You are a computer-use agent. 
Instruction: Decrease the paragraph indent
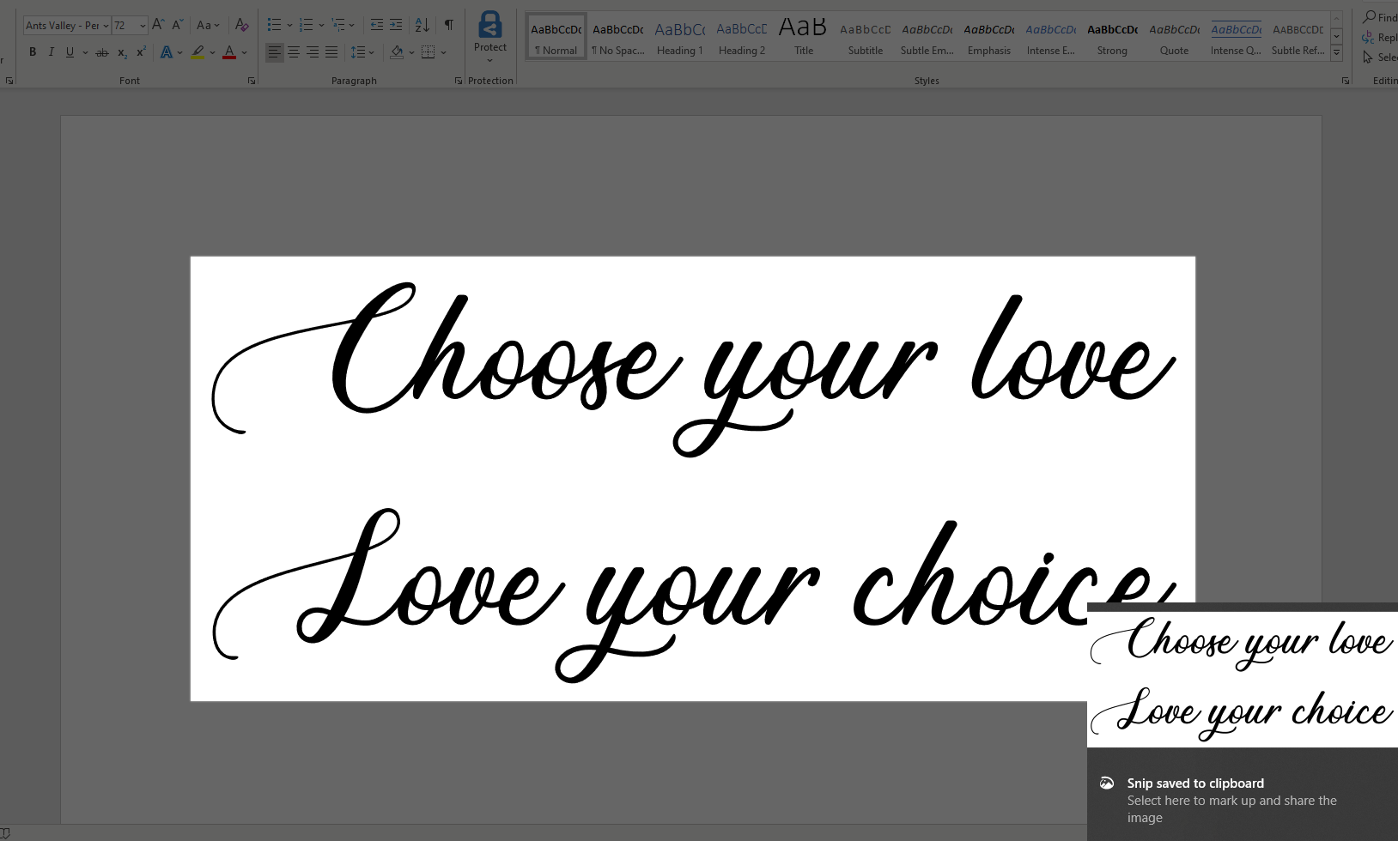click(377, 25)
